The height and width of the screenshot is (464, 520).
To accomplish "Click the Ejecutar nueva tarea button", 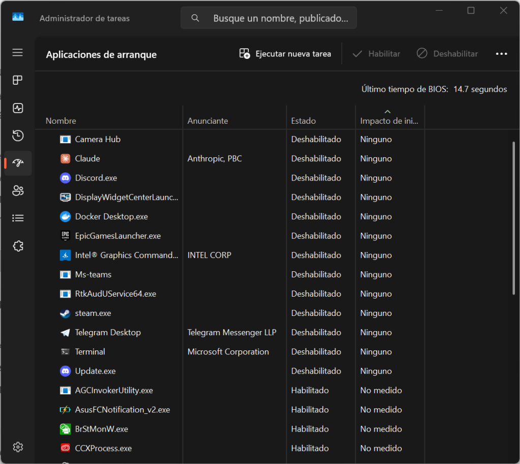I will 285,54.
